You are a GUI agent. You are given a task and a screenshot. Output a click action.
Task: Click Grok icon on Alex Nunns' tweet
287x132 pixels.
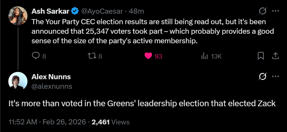click(x=262, y=77)
